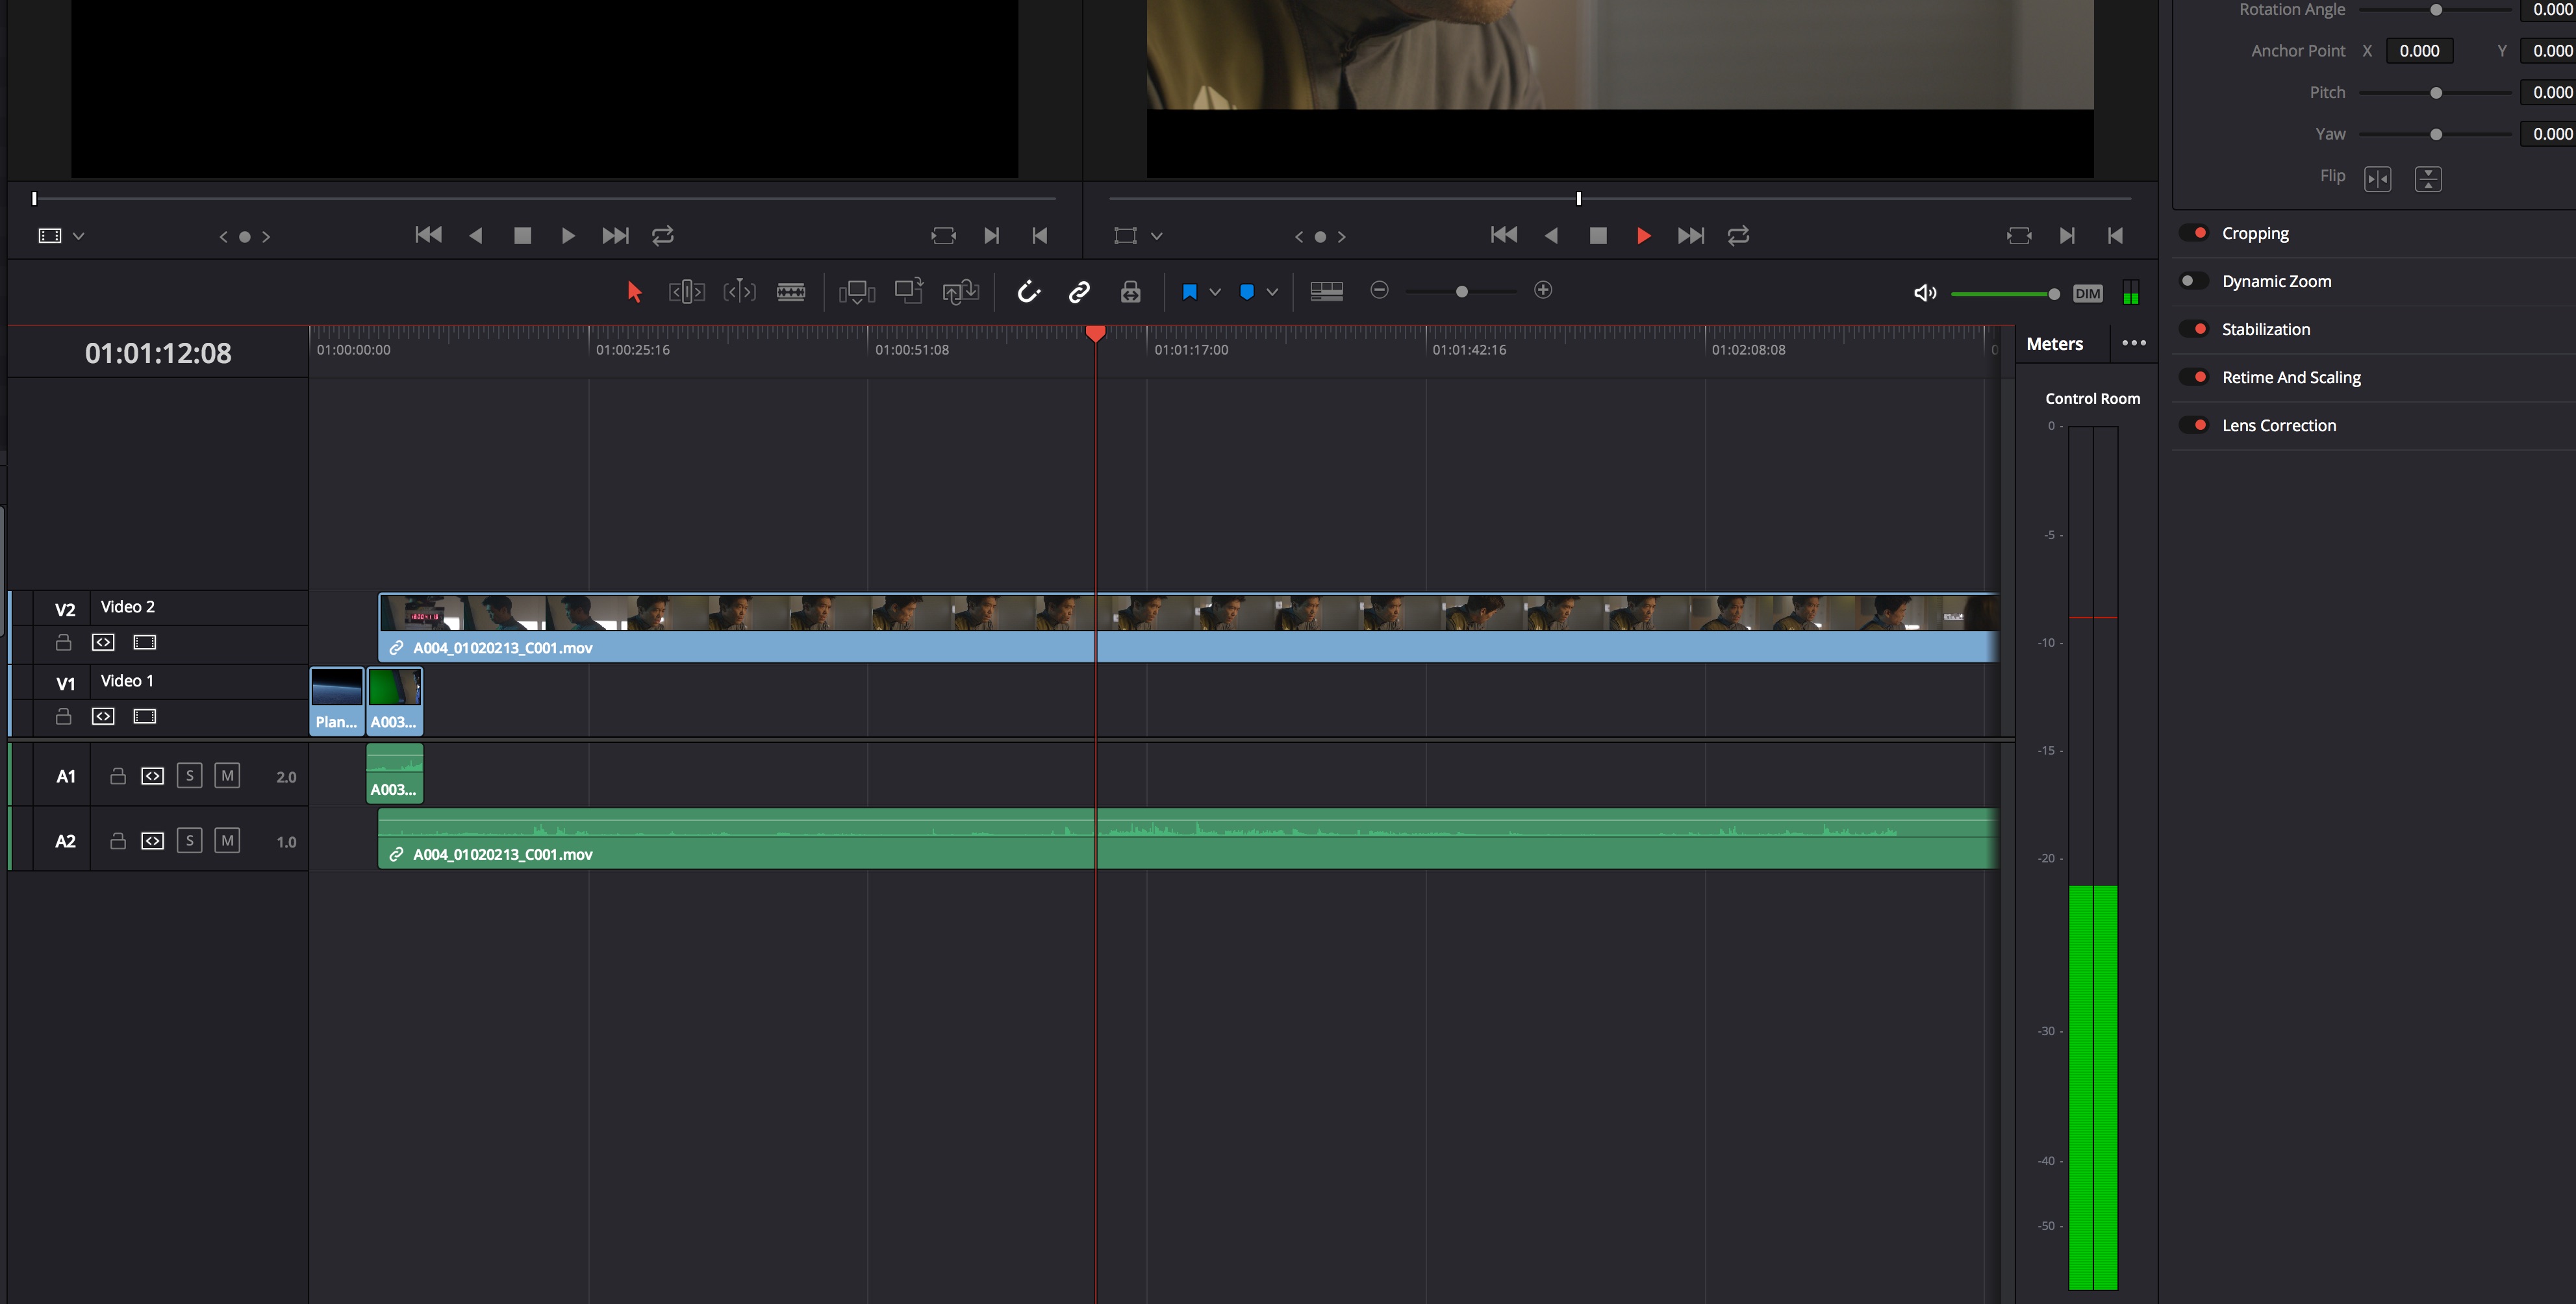This screenshot has width=2576, height=1304.
Task: Click the Replace Clip icon
Action: click(x=961, y=292)
